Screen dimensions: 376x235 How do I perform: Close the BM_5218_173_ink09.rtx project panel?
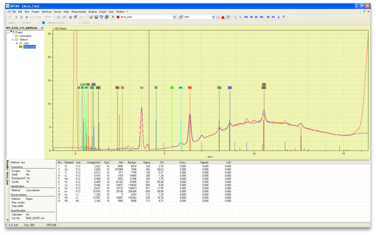coord(42,28)
